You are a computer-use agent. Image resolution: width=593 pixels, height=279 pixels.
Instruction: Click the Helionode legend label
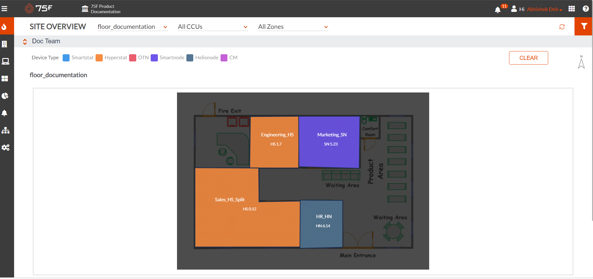point(207,58)
